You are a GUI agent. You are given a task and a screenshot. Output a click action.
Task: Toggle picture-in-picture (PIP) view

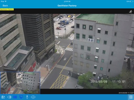pyautogui.click(x=21, y=97)
